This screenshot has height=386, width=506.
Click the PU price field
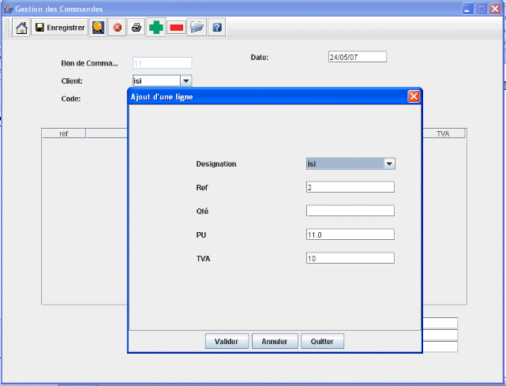click(350, 234)
